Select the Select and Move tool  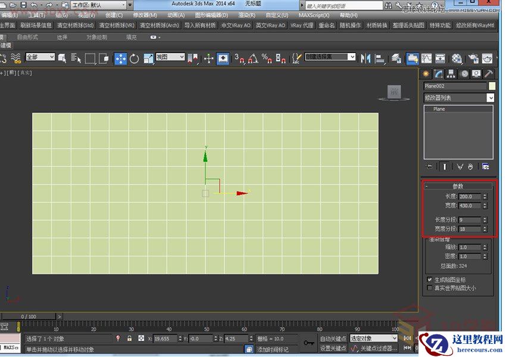[119, 58]
